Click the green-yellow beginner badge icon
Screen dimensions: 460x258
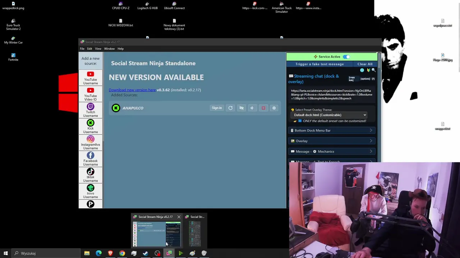tap(368, 70)
